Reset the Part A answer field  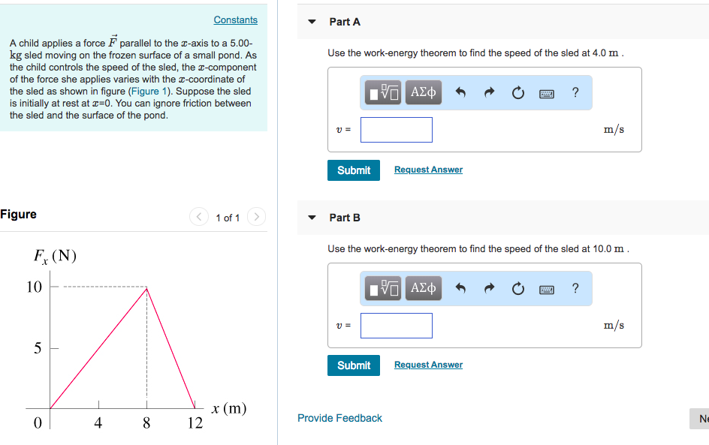tap(517, 92)
